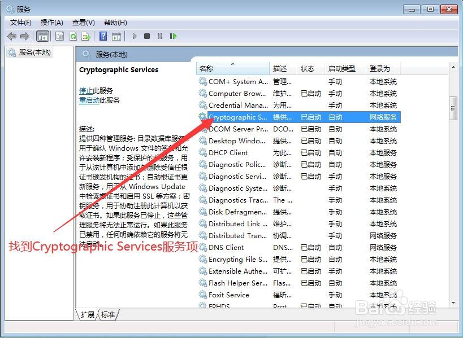
Task: Click the Forward navigation arrow
Action: click(x=25, y=36)
